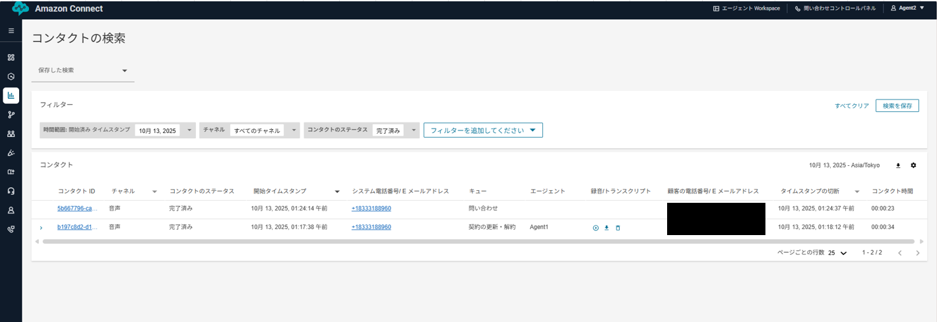This screenshot has height=322, width=937.
Task: Click コンタクトのステータス column header
Action: [202, 192]
